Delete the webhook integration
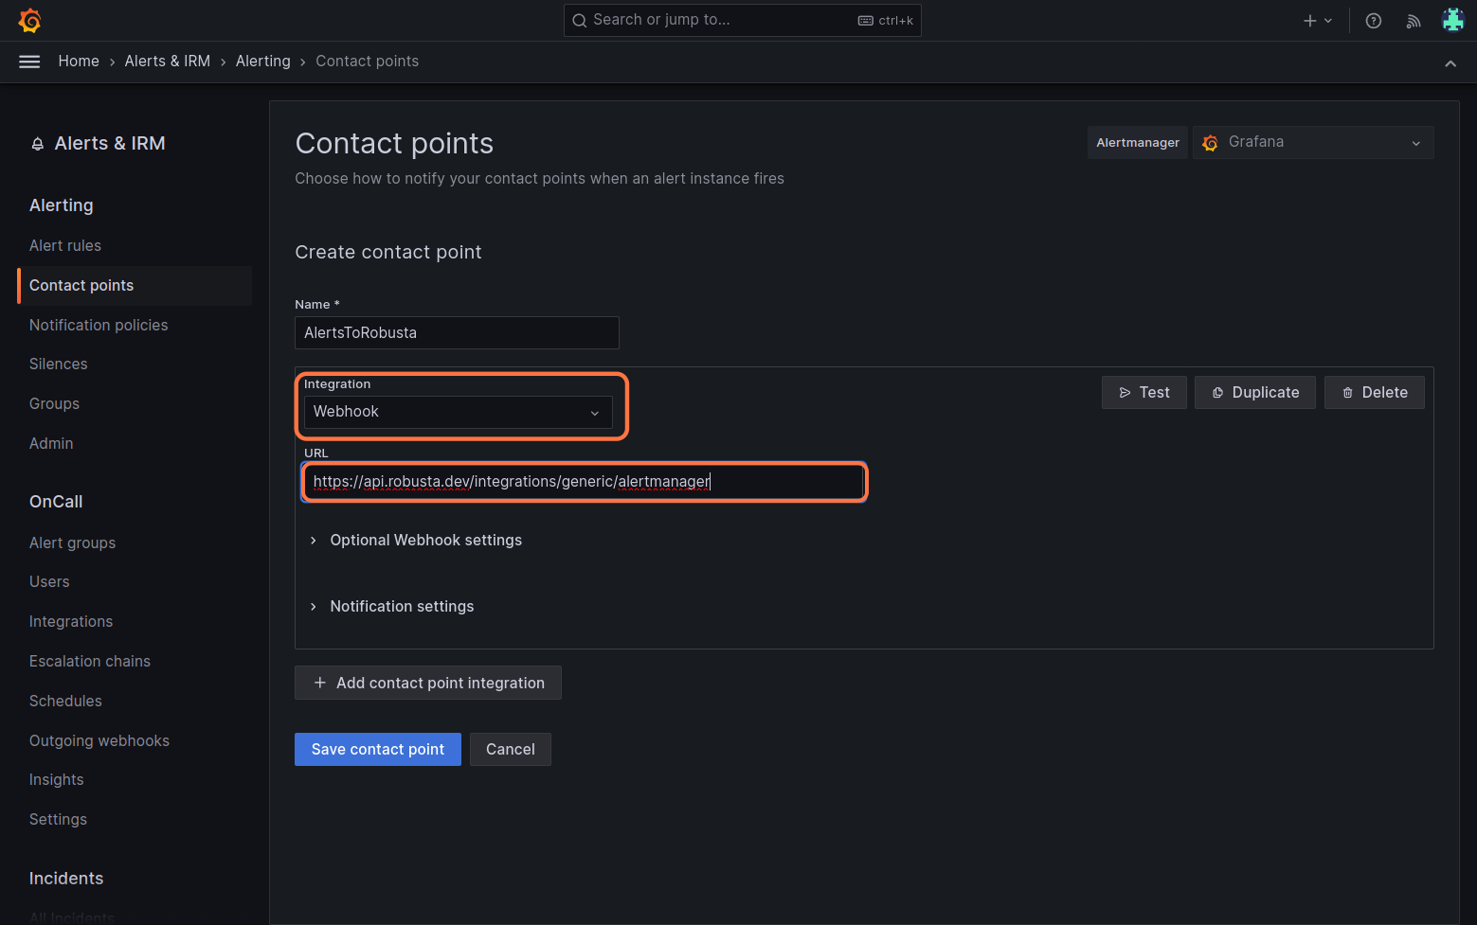The height and width of the screenshot is (925, 1477). [x=1374, y=392]
